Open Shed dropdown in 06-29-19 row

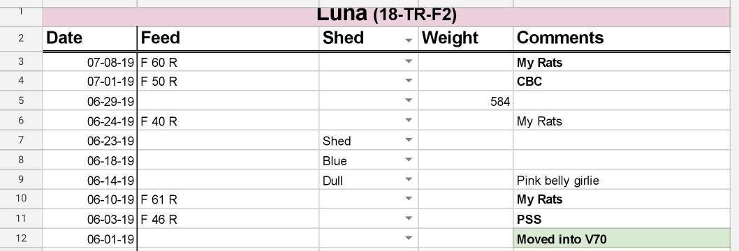(x=409, y=100)
